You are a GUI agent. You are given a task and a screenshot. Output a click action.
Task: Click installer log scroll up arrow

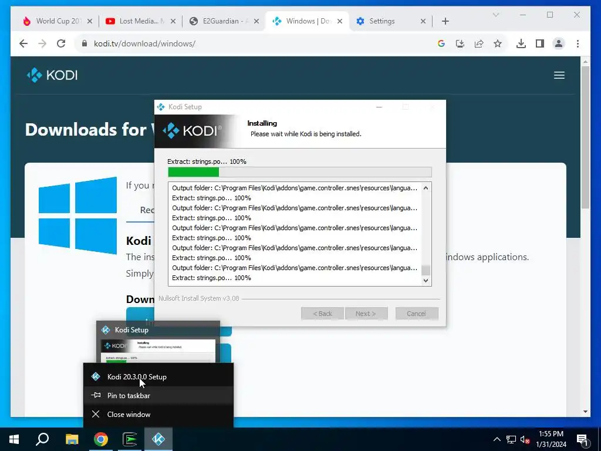click(x=426, y=188)
